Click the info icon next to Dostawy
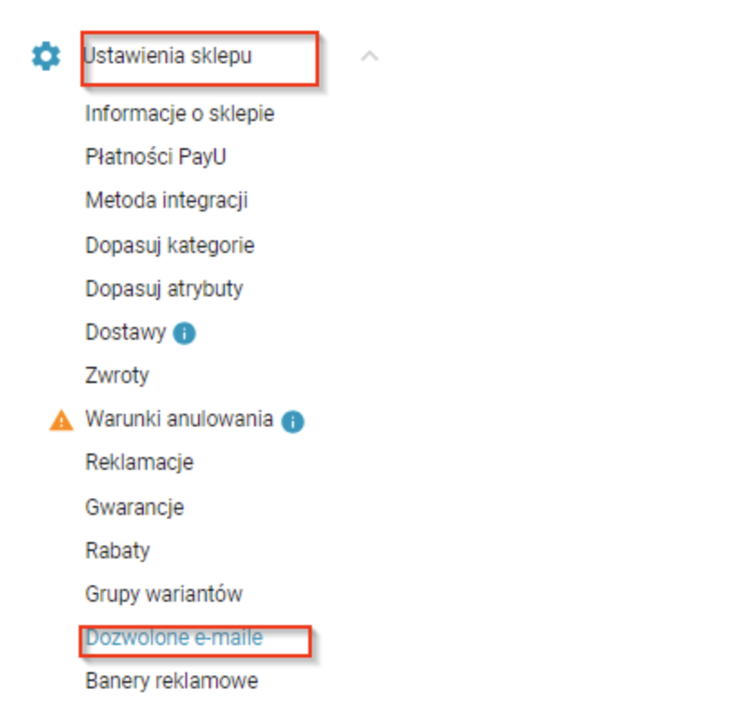 point(184,333)
